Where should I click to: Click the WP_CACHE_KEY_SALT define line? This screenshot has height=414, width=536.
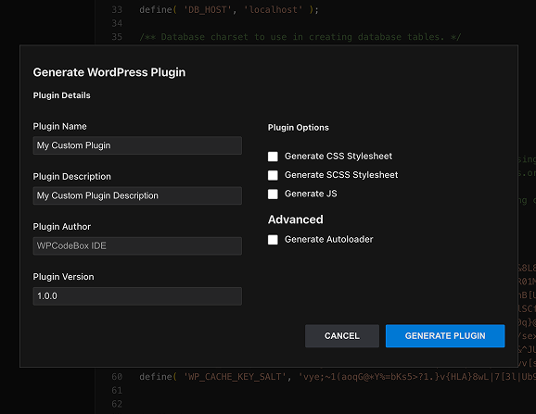pyautogui.click(x=338, y=377)
